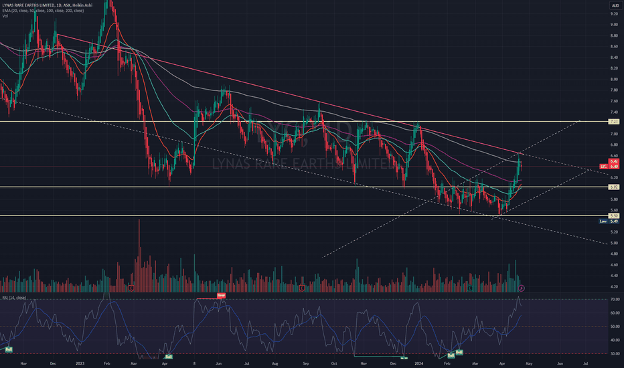Click the red LYC ticker price label
The height and width of the screenshot is (368, 624).
604,167
